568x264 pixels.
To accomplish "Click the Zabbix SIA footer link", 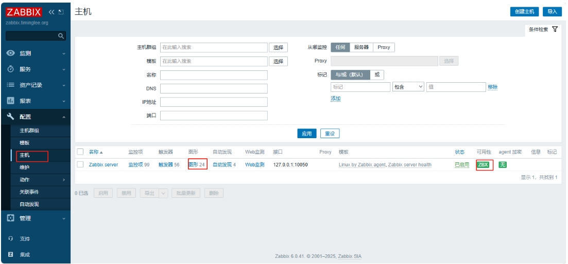I will pos(350,256).
